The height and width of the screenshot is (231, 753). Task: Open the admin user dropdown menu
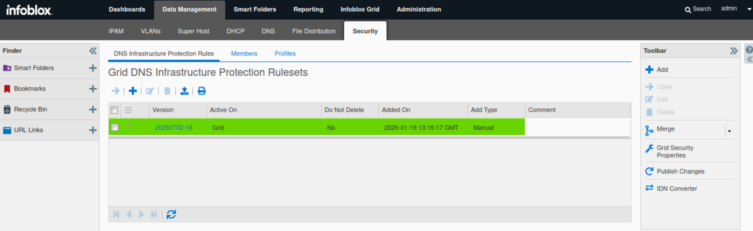click(749, 9)
